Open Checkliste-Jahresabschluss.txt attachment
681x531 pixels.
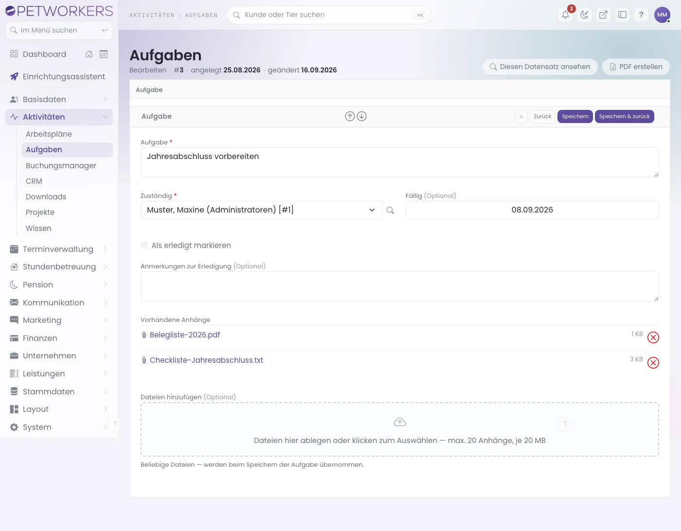[206, 360]
